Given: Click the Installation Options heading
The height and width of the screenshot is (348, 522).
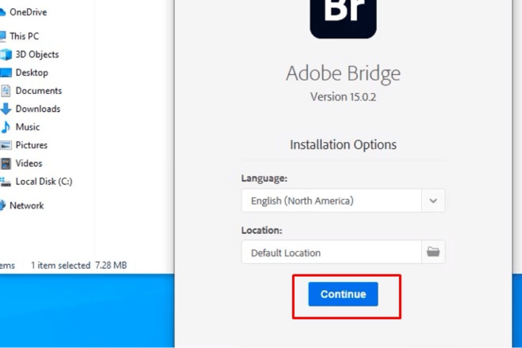Looking at the screenshot, I should (343, 144).
